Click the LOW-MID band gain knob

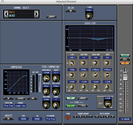tap(83, 87)
